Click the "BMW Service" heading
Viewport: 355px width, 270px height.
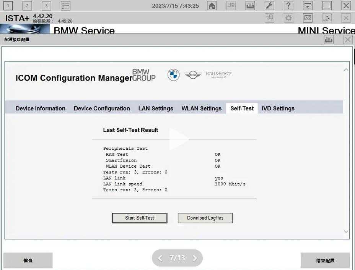click(84, 30)
